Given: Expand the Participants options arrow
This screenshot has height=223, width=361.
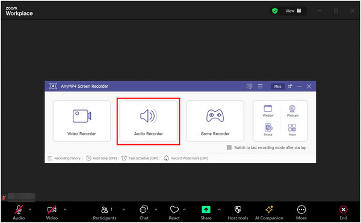Looking at the screenshot, I should point(123,209).
